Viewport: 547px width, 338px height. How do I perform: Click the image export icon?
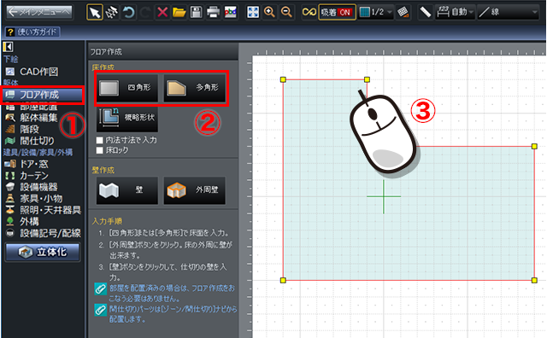point(230,12)
